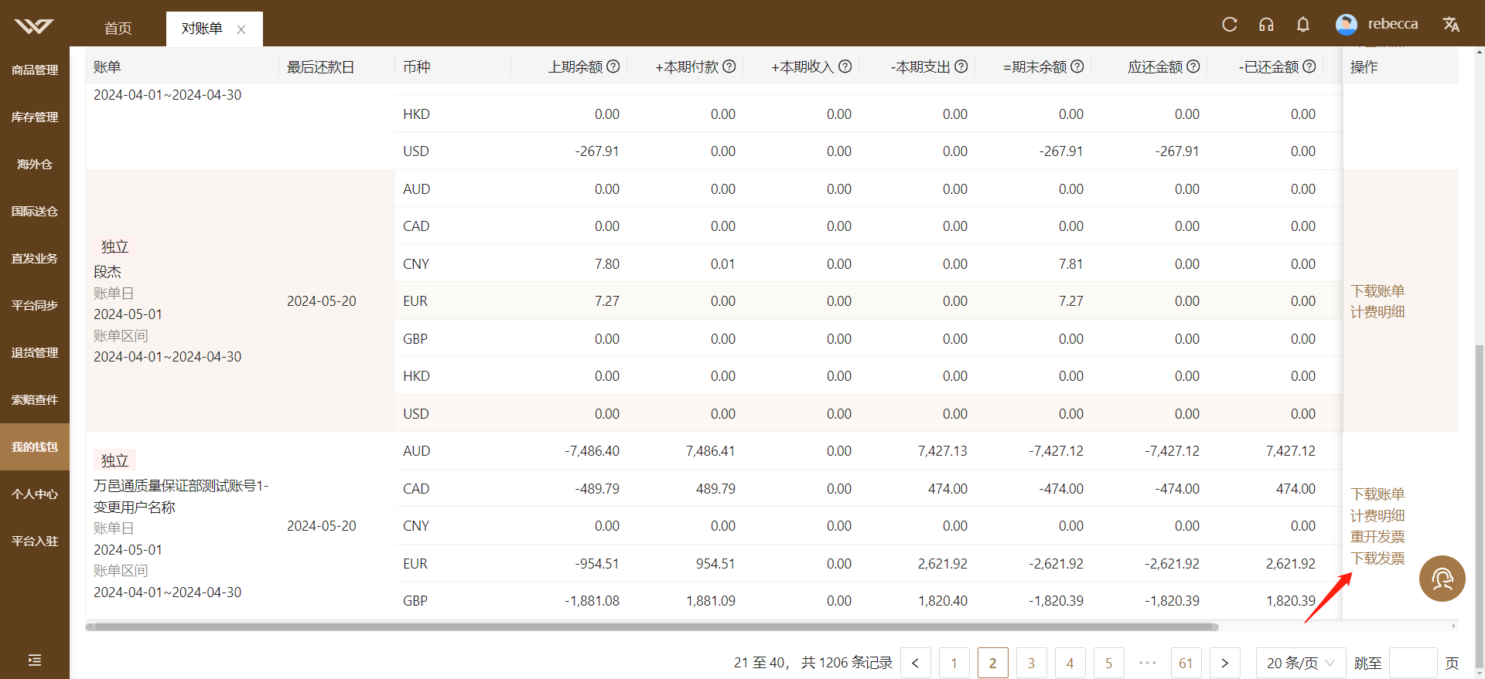Show help for =期末余额 column
1485x679 pixels.
[x=1077, y=66]
